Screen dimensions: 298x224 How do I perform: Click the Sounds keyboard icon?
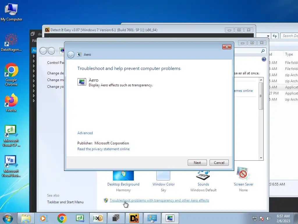(203, 175)
